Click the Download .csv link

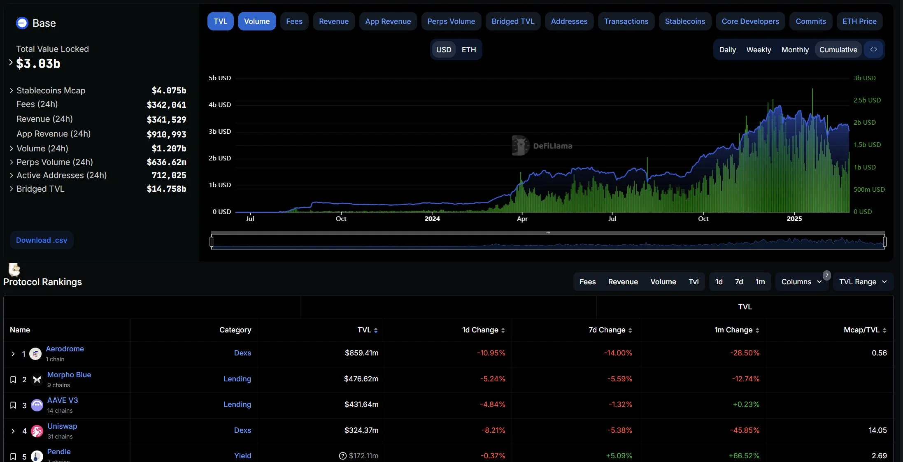(x=41, y=240)
